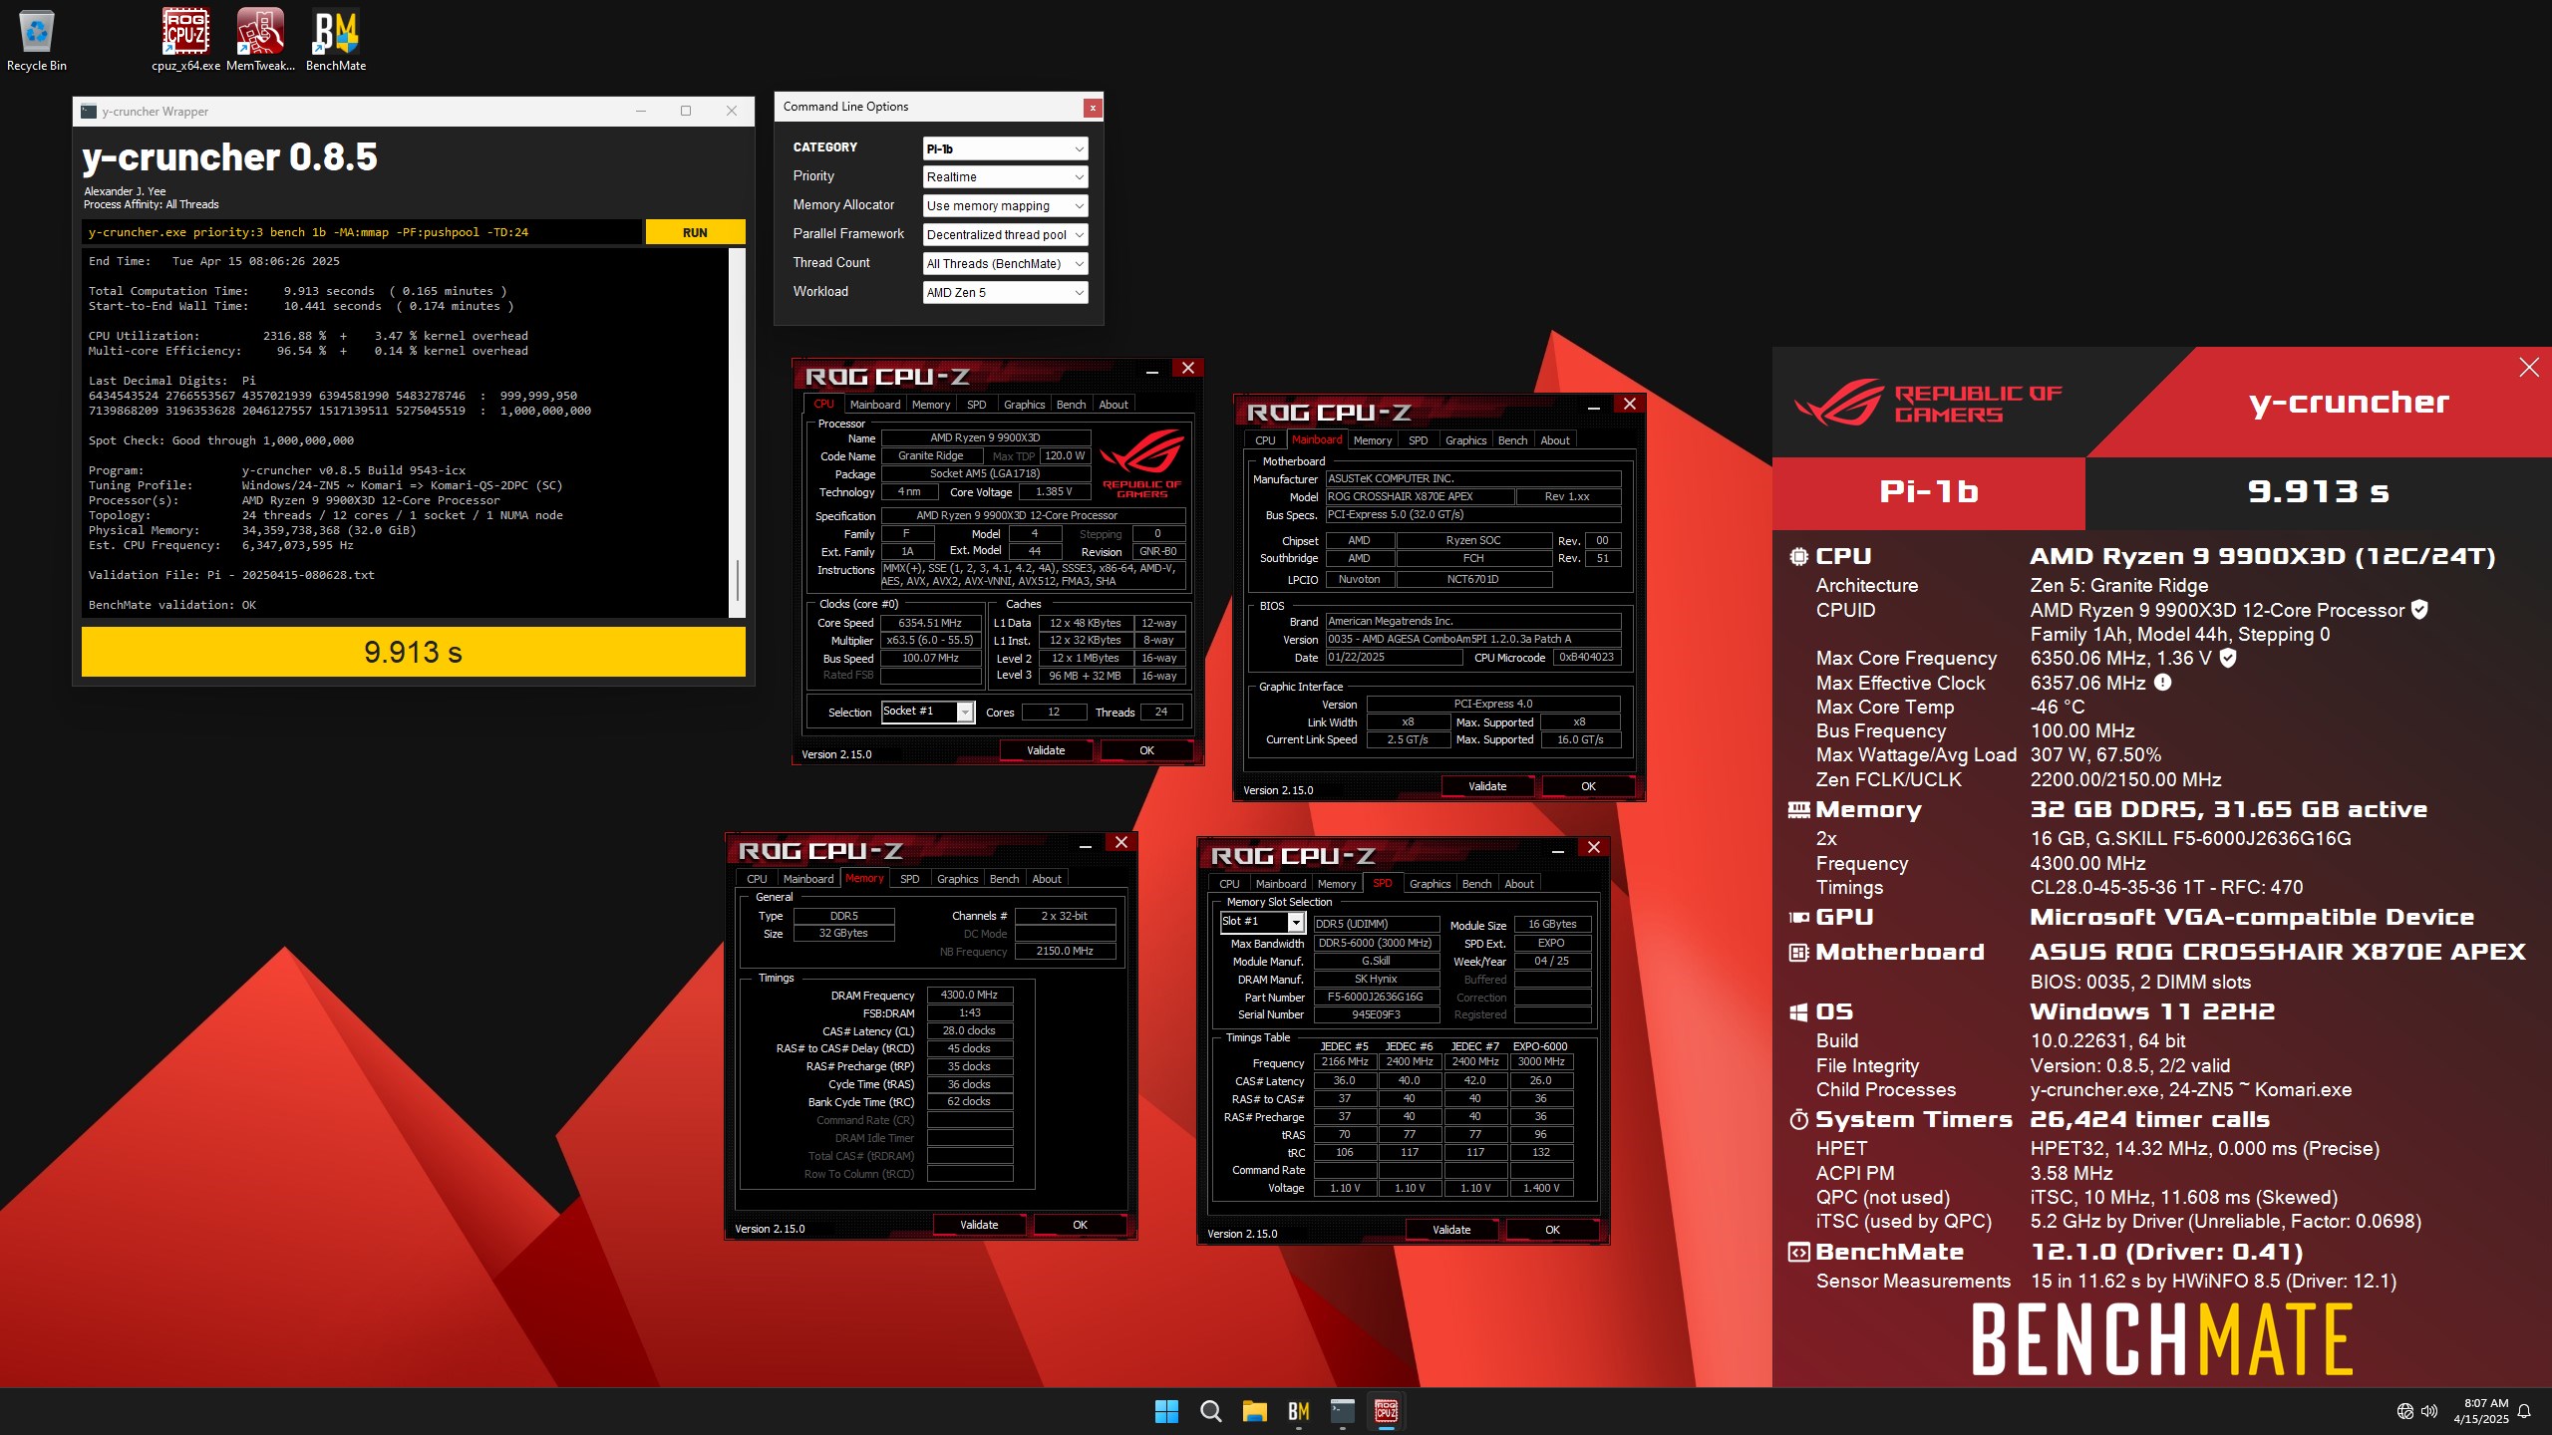Click Validate in CPU-Z Mainboard window
This screenshot has width=2552, height=1435.
(1487, 786)
